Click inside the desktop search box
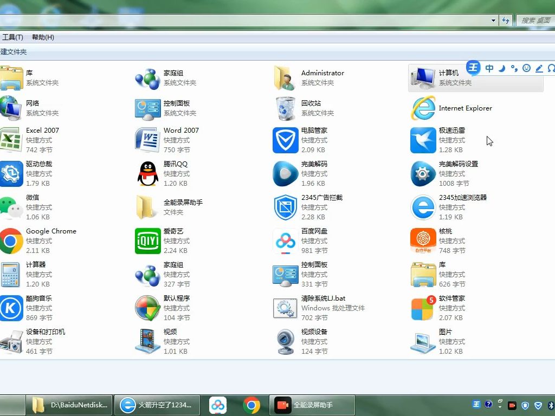The image size is (555, 416). click(x=537, y=20)
